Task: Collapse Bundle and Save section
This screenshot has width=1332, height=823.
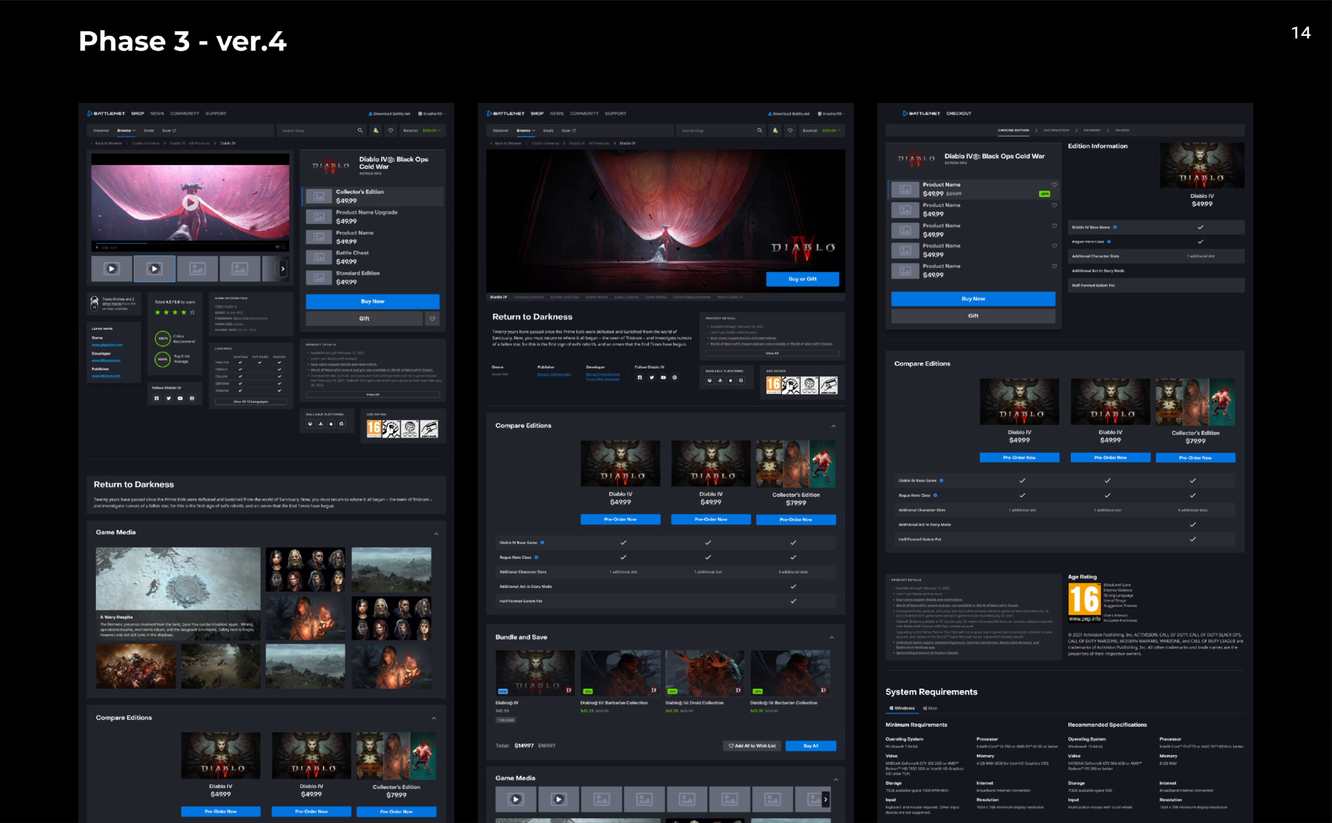Action: point(832,637)
